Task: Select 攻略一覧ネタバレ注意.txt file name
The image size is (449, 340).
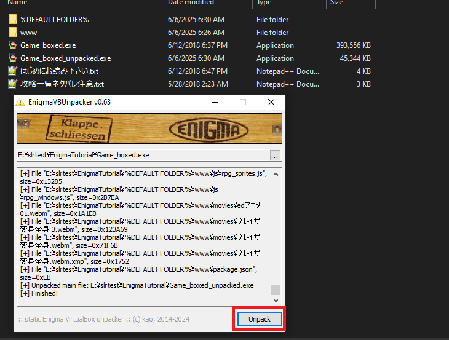Action: coord(62,84)
